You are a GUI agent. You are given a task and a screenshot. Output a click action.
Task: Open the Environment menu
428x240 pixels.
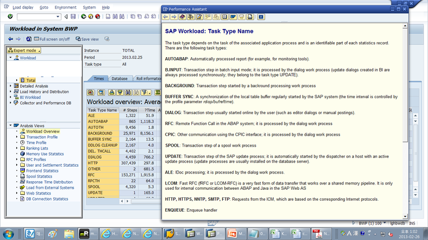pyautogui.click(x=65, y=7)
